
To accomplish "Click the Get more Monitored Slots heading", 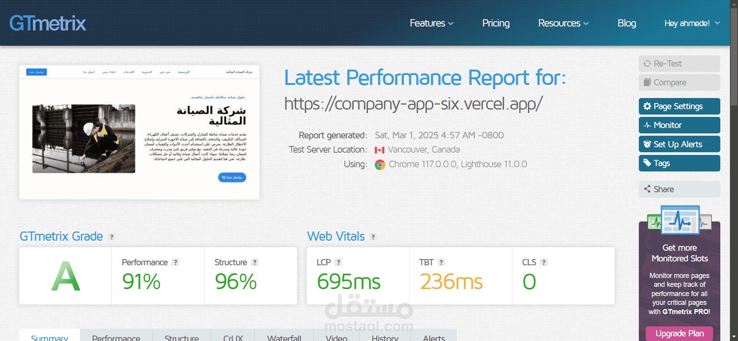I will 680,253.
